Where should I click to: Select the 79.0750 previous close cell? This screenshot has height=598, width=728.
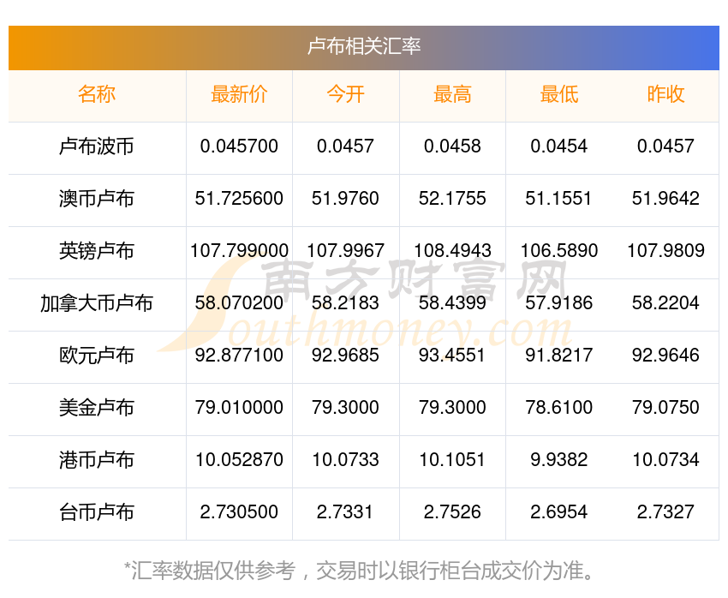click(665, 408)
